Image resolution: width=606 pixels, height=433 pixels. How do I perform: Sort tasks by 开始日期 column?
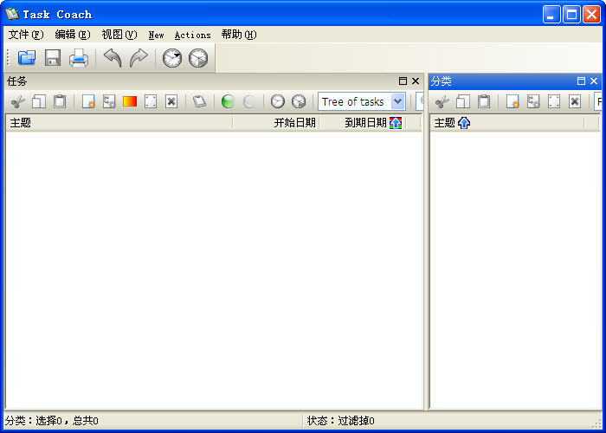[276, 123]
